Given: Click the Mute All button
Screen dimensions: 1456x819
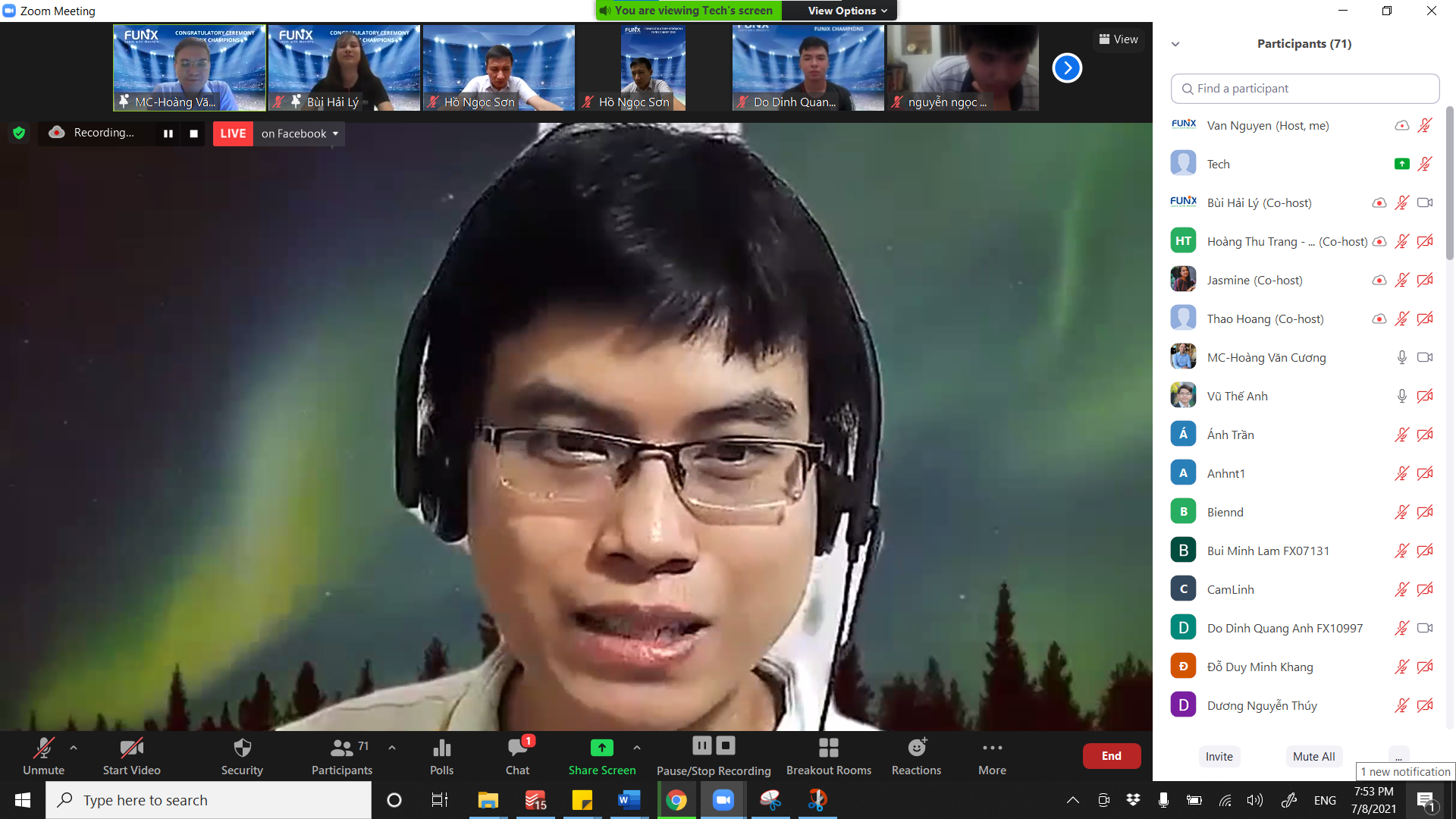Looking at the screenshot, I should click(1313, 756).
